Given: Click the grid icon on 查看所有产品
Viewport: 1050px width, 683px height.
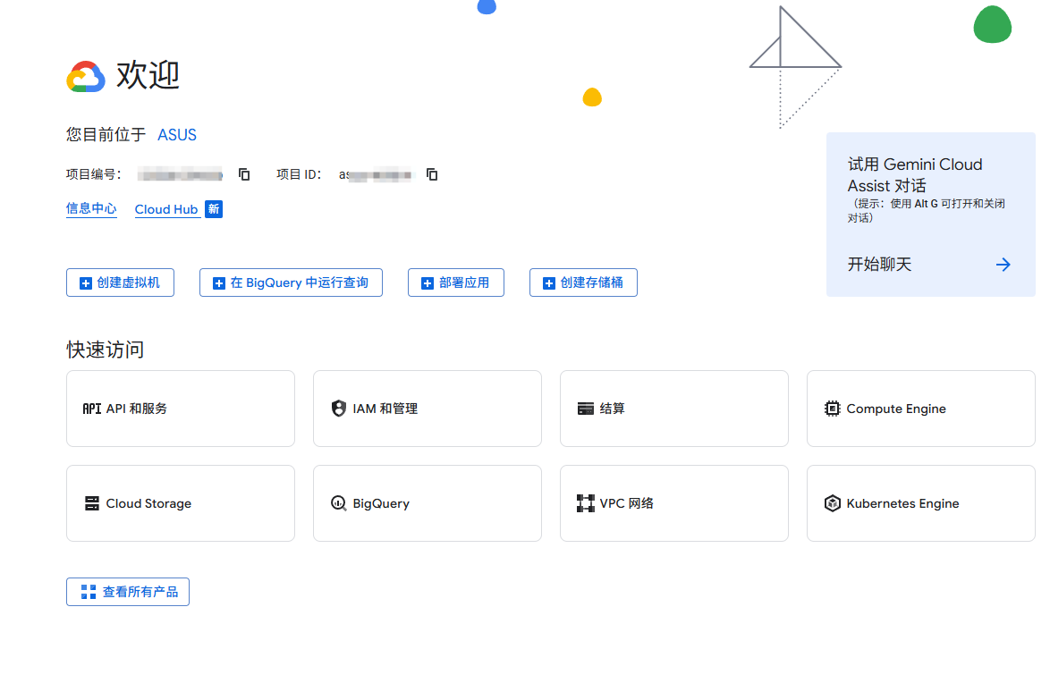Looking at the screenshot, I should (89, 592).
